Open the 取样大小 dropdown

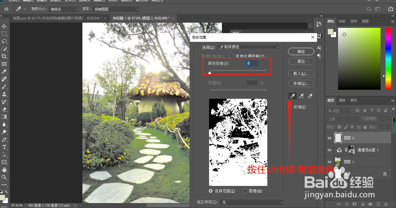click(x=63, y=9)
